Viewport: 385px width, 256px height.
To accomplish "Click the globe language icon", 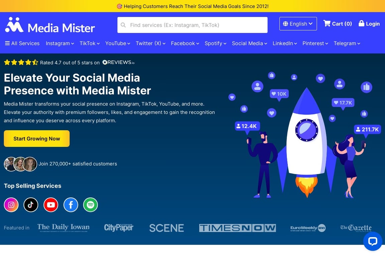I will tap(285, 24).
